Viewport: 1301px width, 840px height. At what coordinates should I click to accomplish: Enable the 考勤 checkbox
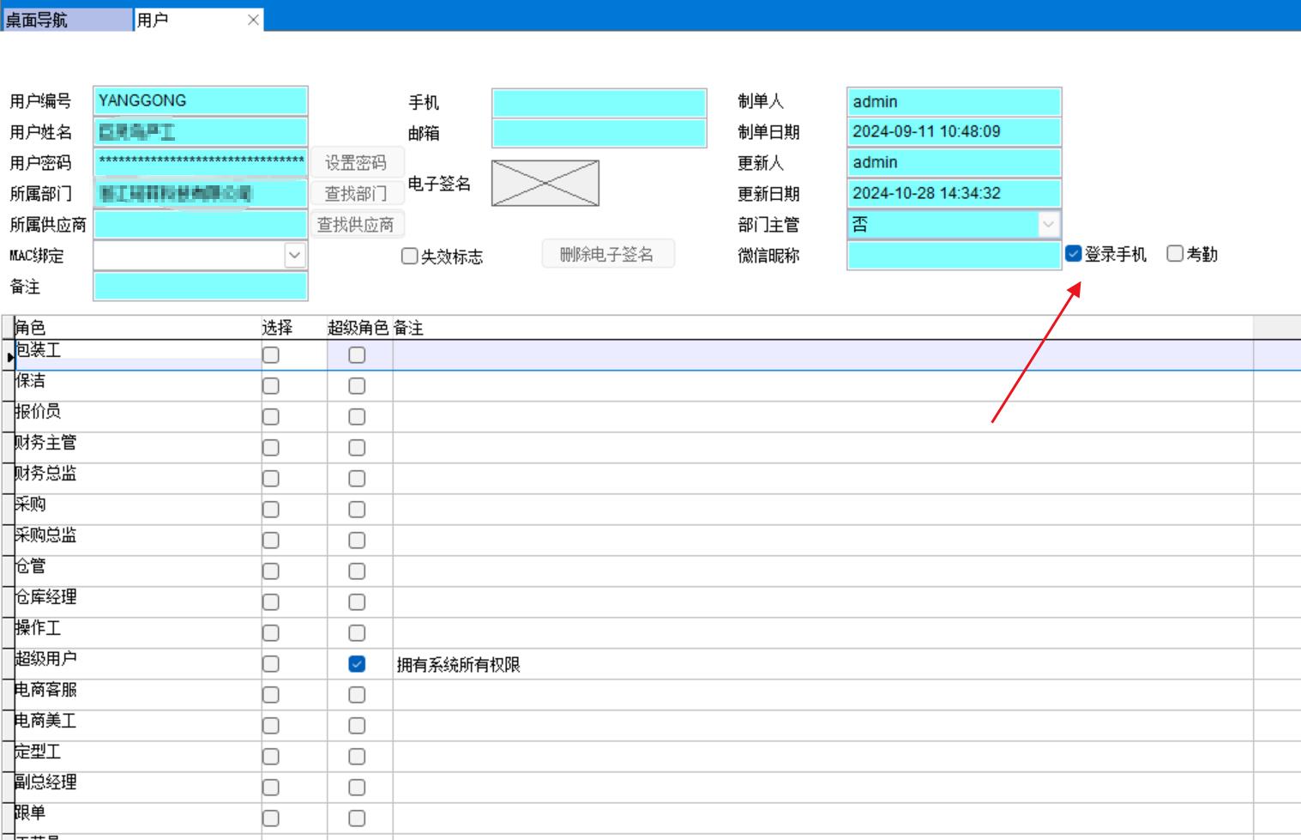point(1175,254)
